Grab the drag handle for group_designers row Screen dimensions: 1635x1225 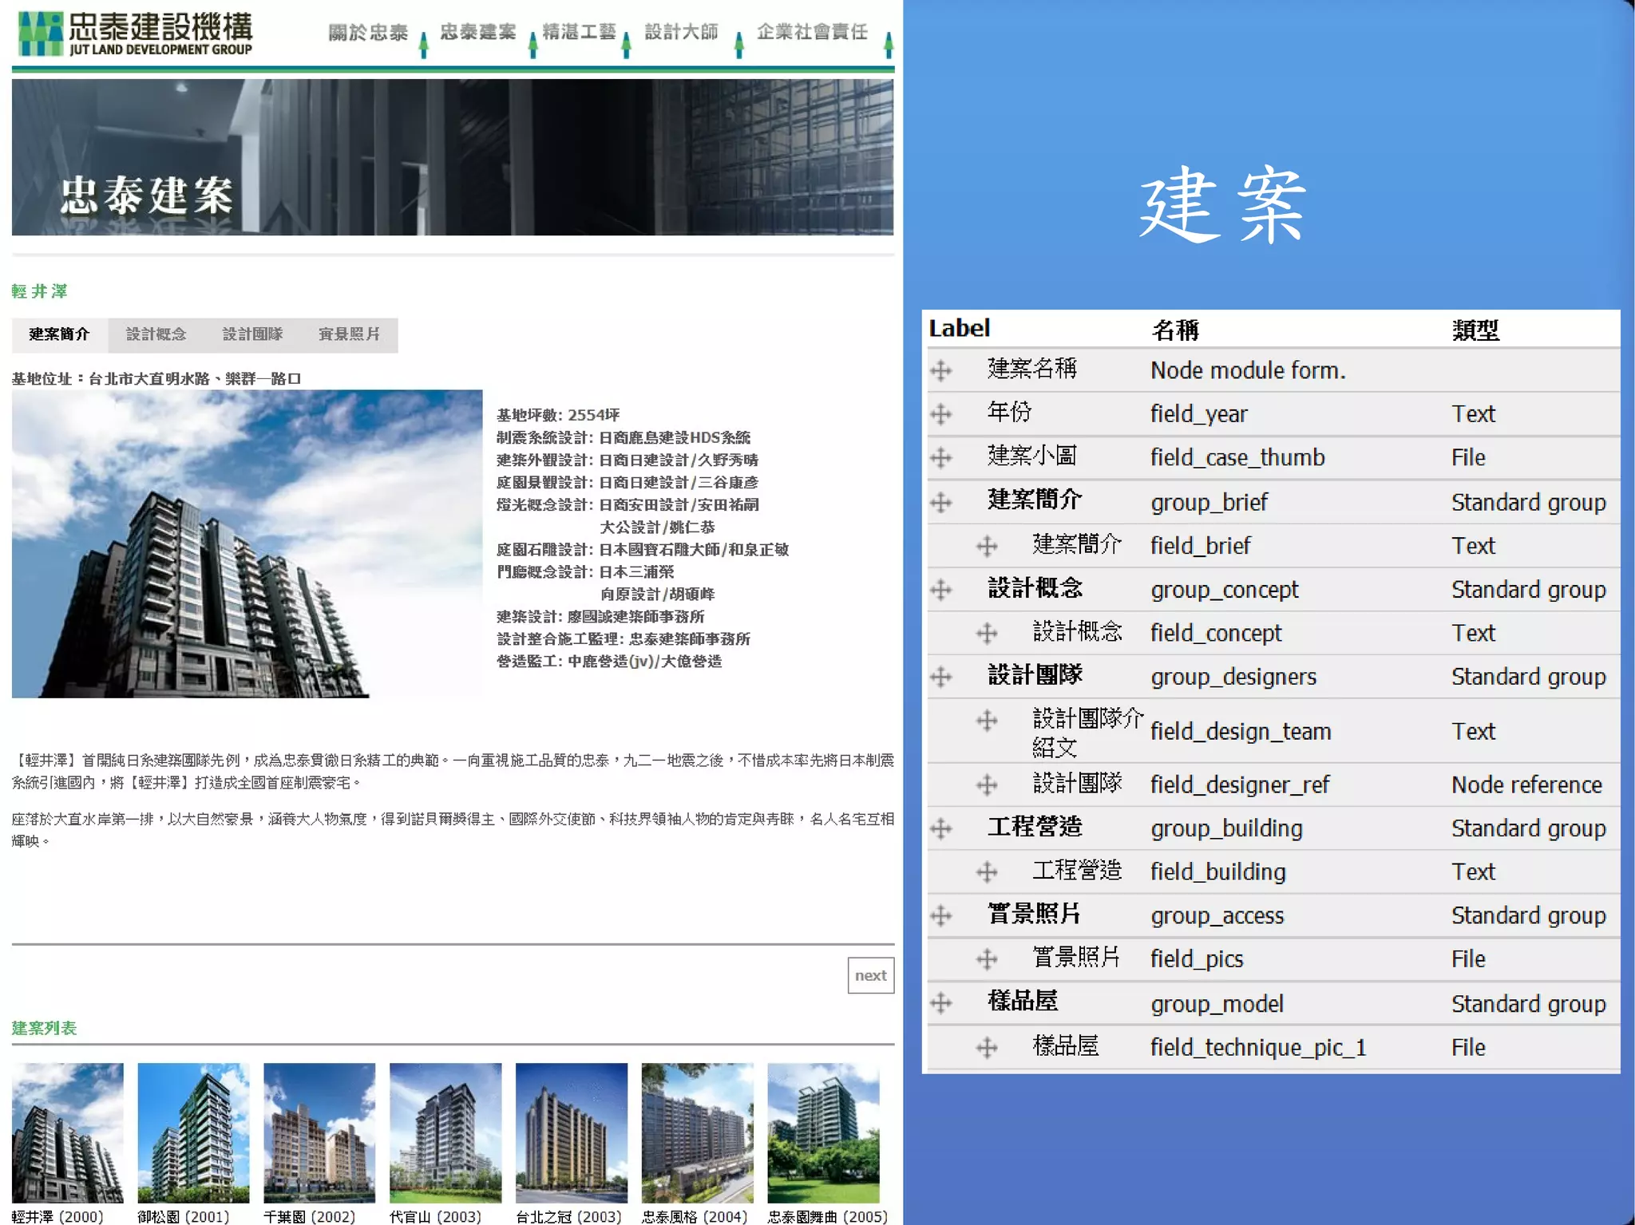click(941, 677)
